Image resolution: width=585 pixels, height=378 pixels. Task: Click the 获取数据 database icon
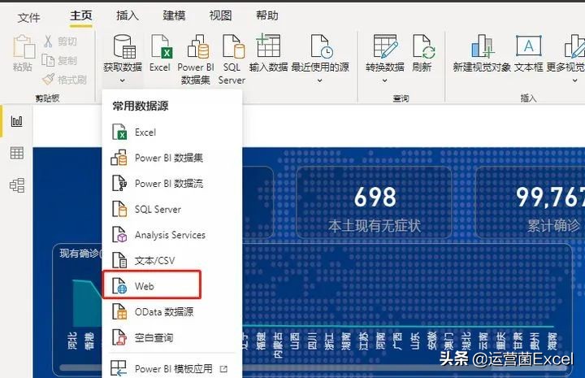pos(123,46)
